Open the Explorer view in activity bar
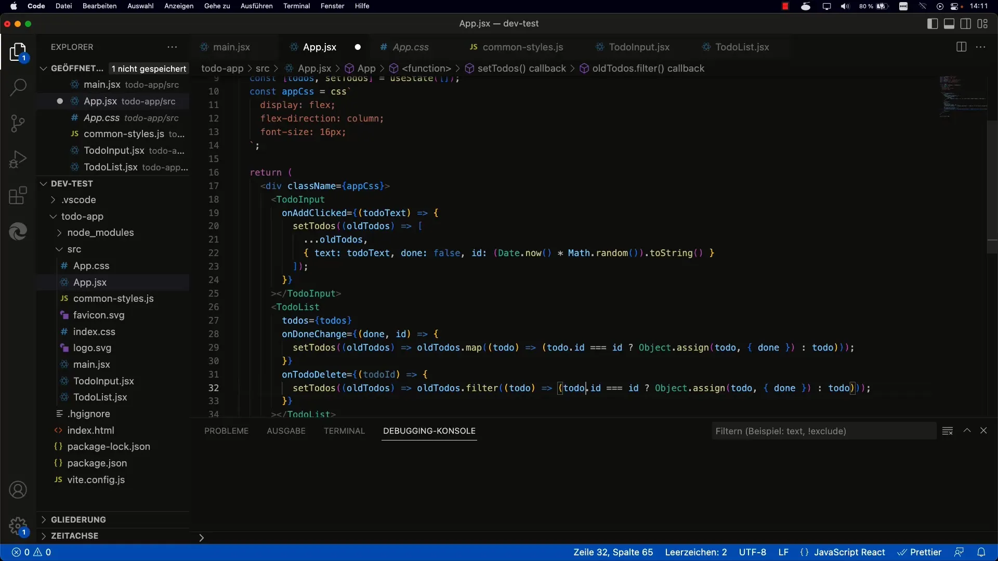 (x=18, y=52)
